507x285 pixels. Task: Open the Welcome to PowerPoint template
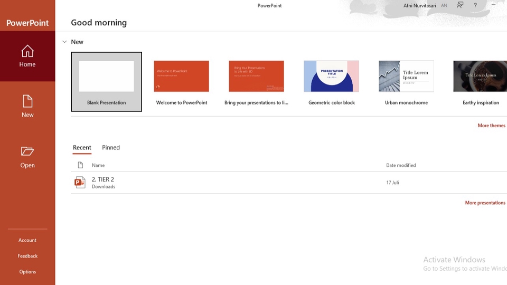click(181, 82)
